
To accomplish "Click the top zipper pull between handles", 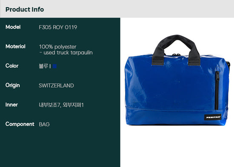I will (x=176, y=55).
